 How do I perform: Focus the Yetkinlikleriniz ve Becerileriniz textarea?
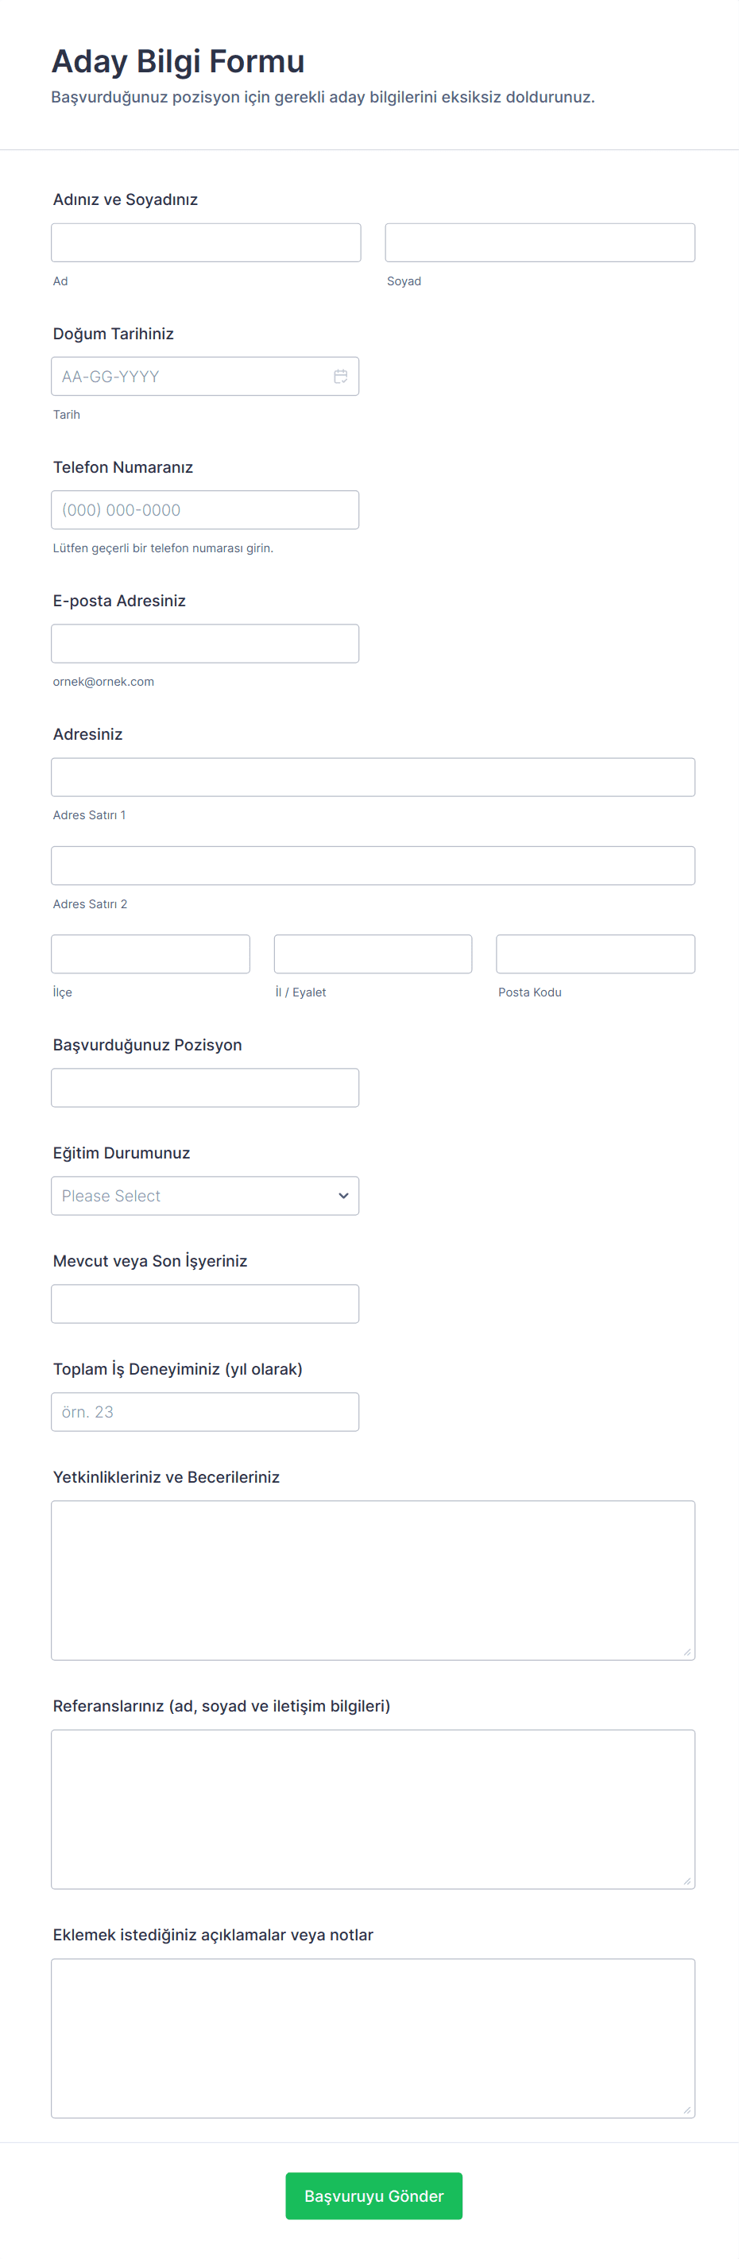[x=373, y=1580]
